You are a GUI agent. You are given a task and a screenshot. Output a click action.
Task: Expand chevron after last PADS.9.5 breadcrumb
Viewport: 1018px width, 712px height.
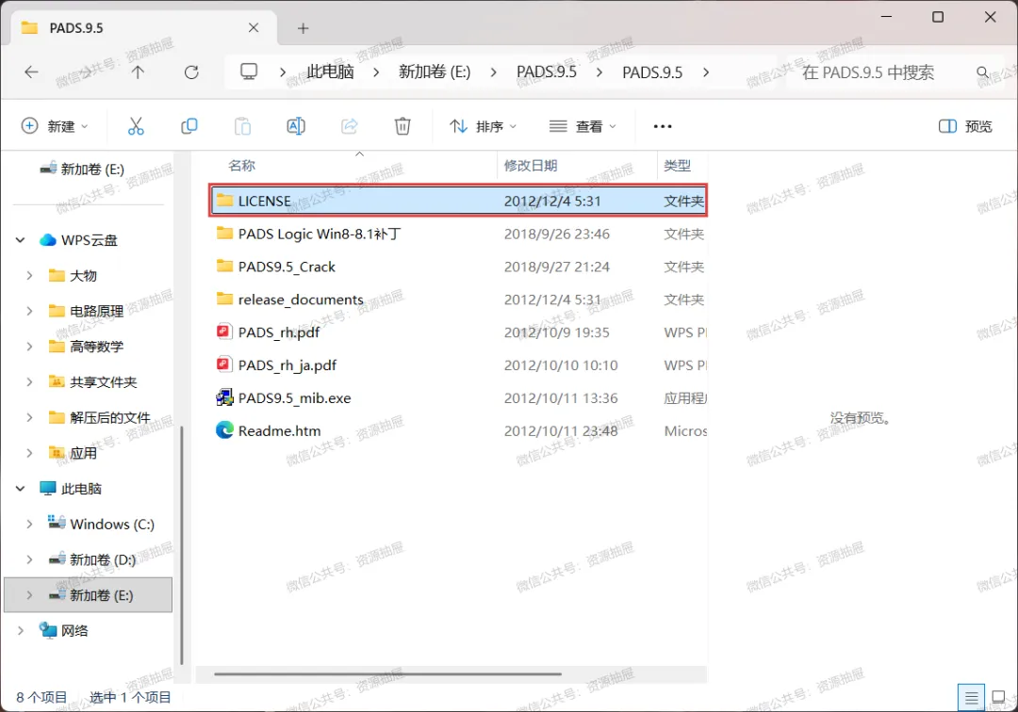[x=706, y=72]
